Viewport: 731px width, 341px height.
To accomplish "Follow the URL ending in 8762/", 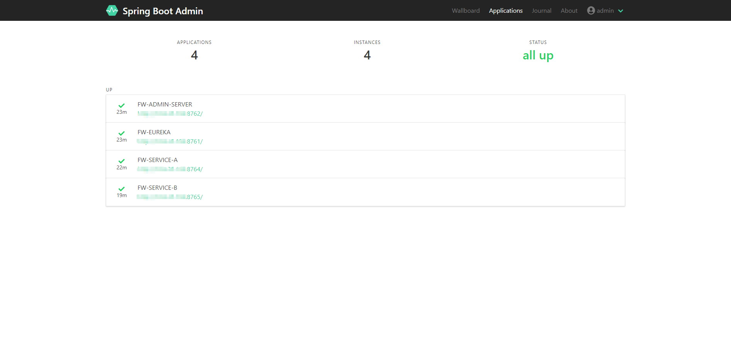I will click(x=170, y=113).
